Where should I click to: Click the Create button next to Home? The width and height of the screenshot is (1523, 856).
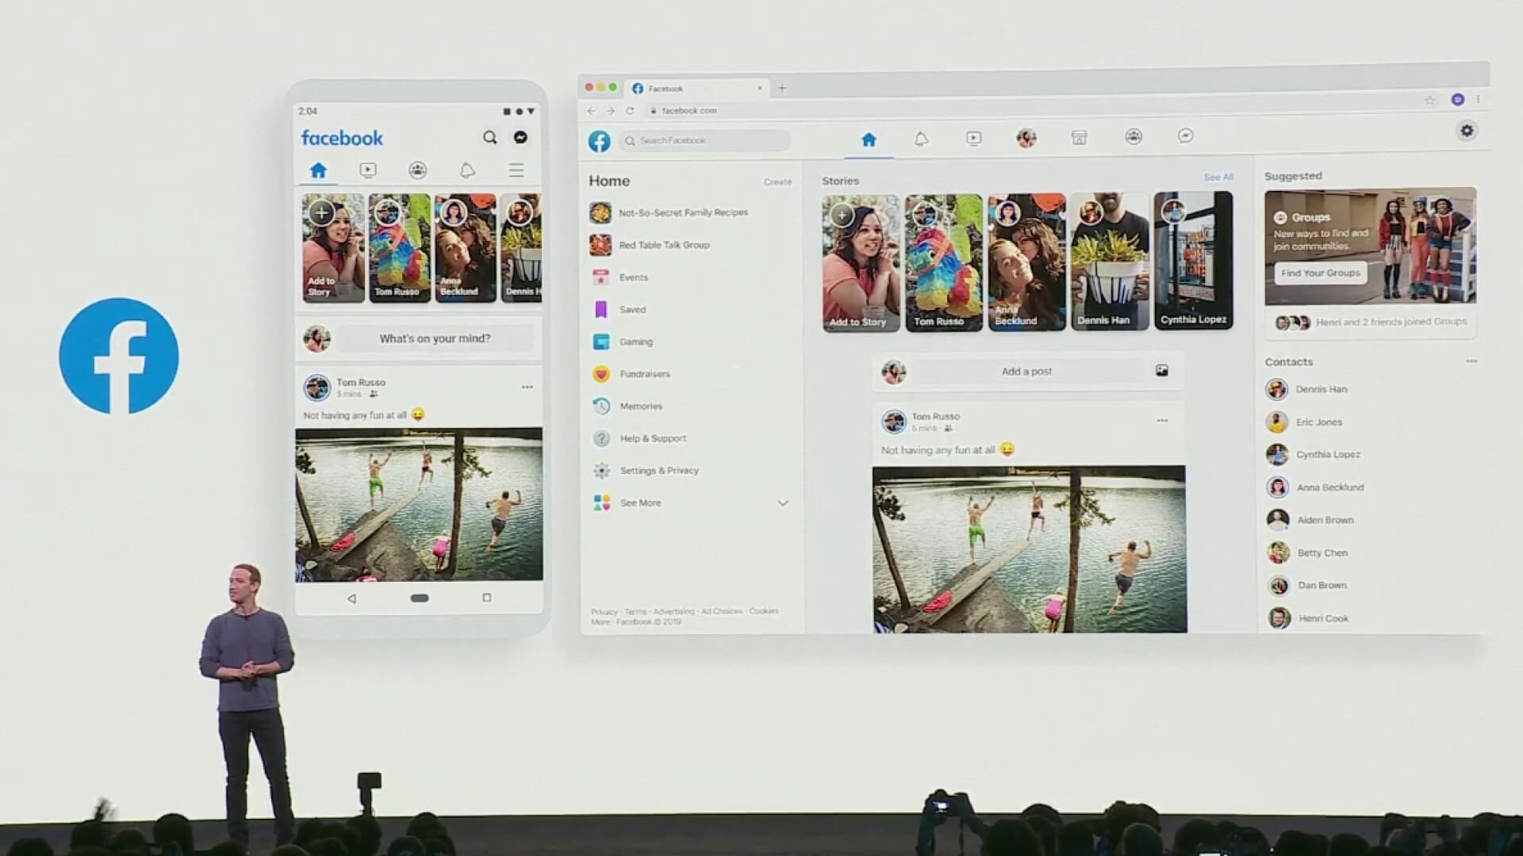pos(777,181)
